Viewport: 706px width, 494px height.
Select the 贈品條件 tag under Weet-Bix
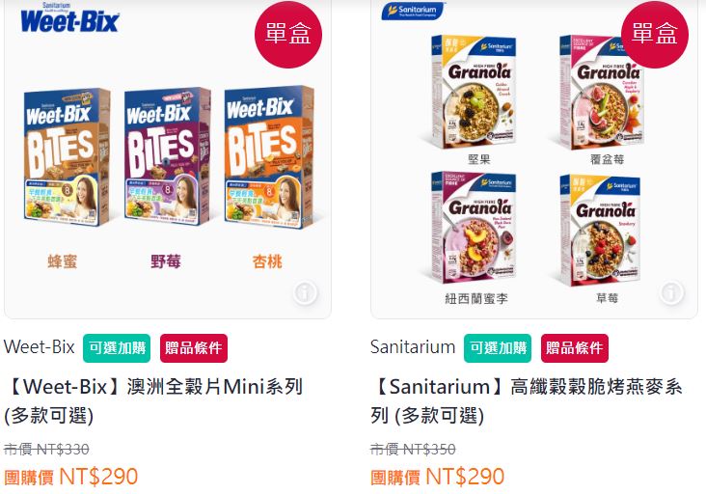click(x=194, y=348)
